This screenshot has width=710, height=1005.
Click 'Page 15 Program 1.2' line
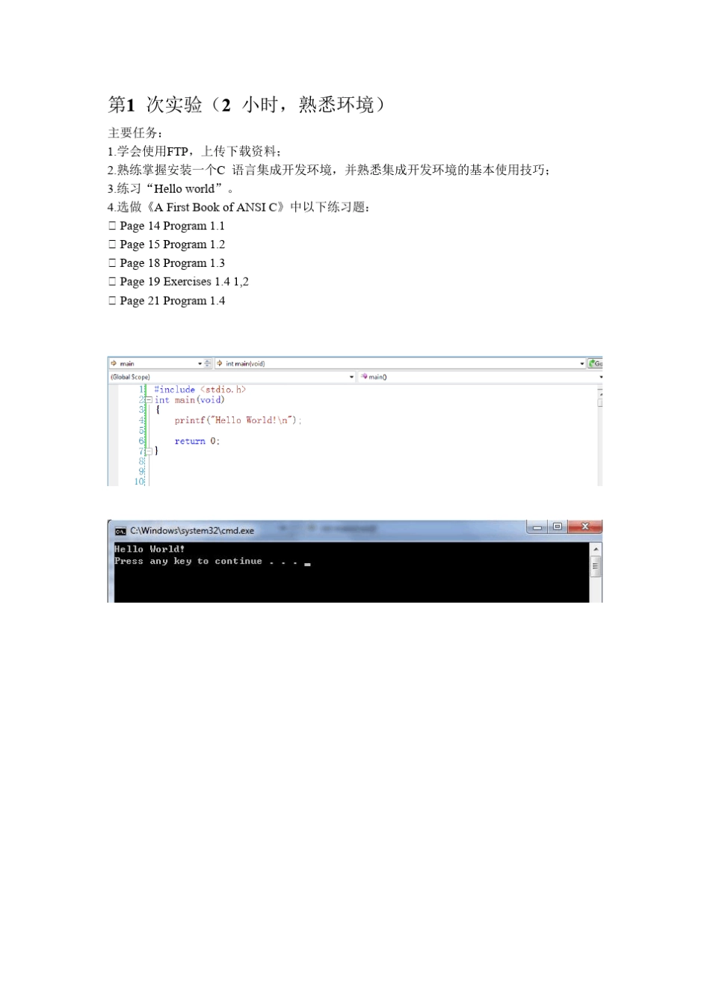(x=167, y=245)
